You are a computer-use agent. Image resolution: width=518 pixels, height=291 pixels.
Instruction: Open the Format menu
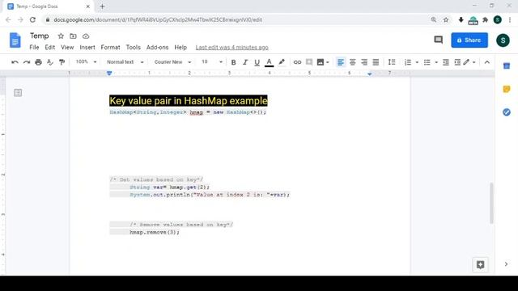pyautogui.click(x=110, y=47)
